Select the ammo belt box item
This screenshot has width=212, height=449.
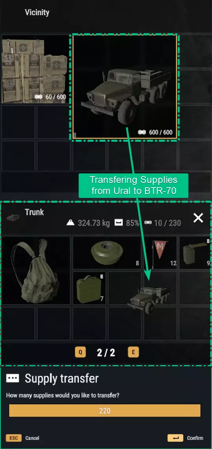tap(196, 253)
